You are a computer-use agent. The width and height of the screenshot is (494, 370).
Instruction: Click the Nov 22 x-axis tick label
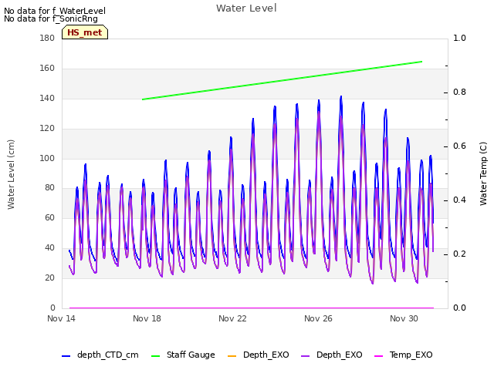coord(232,318)
